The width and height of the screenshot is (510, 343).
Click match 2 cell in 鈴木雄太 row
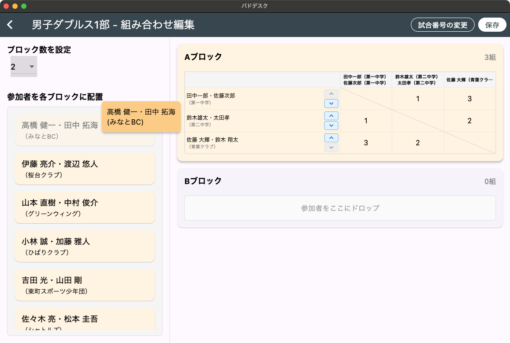point(469,121)
